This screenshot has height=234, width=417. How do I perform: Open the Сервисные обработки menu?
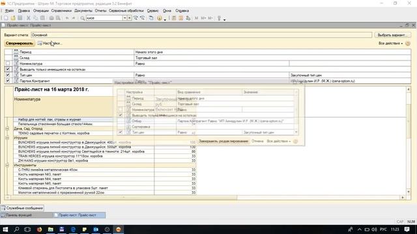tap(126, 10)
